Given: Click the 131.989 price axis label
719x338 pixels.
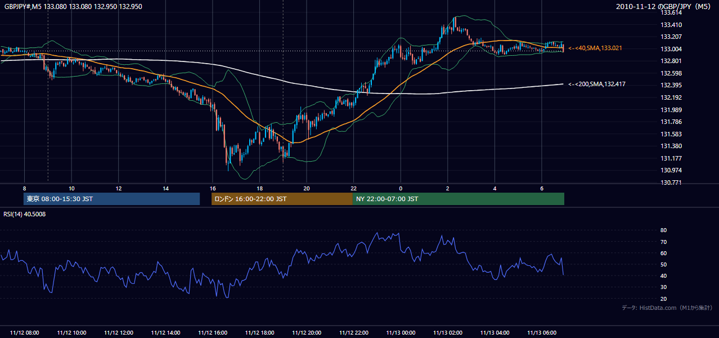Looking at the screenshot, I should (671, 110).
